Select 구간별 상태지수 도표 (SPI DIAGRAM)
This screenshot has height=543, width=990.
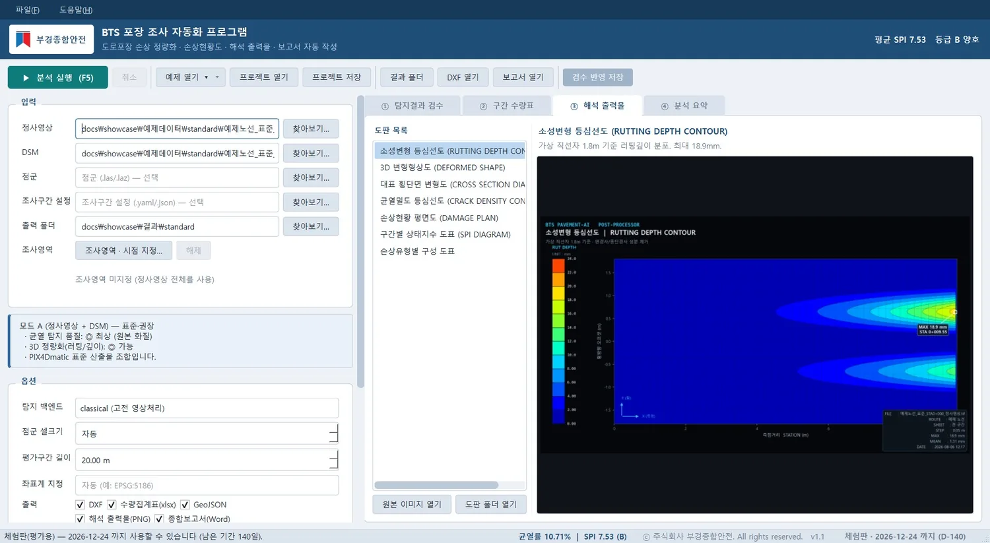[x=449, y=234]
